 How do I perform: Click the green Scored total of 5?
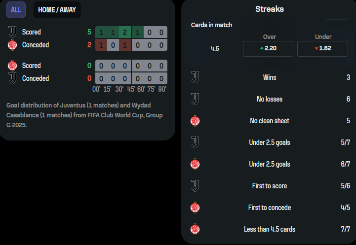89,32
